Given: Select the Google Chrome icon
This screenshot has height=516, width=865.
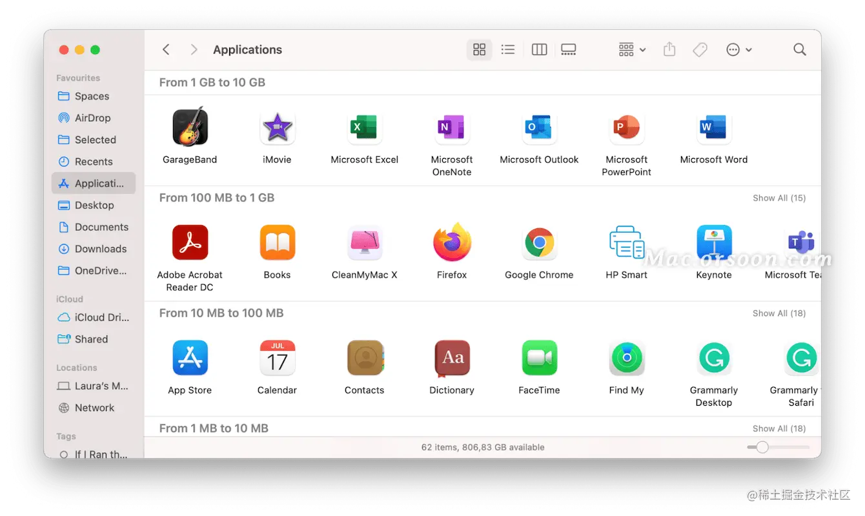Looking at the screenshot, I should click(539, 243).
